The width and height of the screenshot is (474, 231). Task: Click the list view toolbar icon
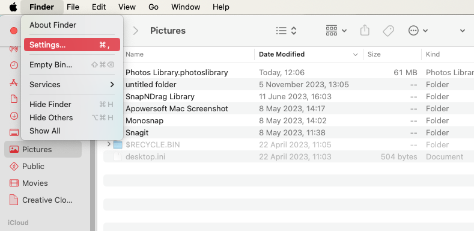point(281,31)
